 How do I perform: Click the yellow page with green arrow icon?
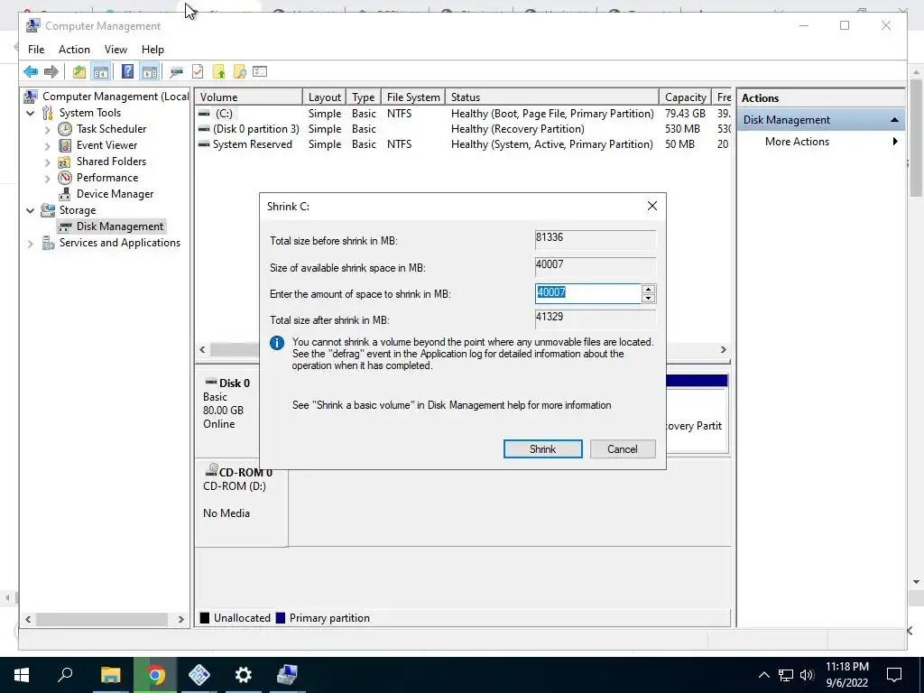click(218, 72)
